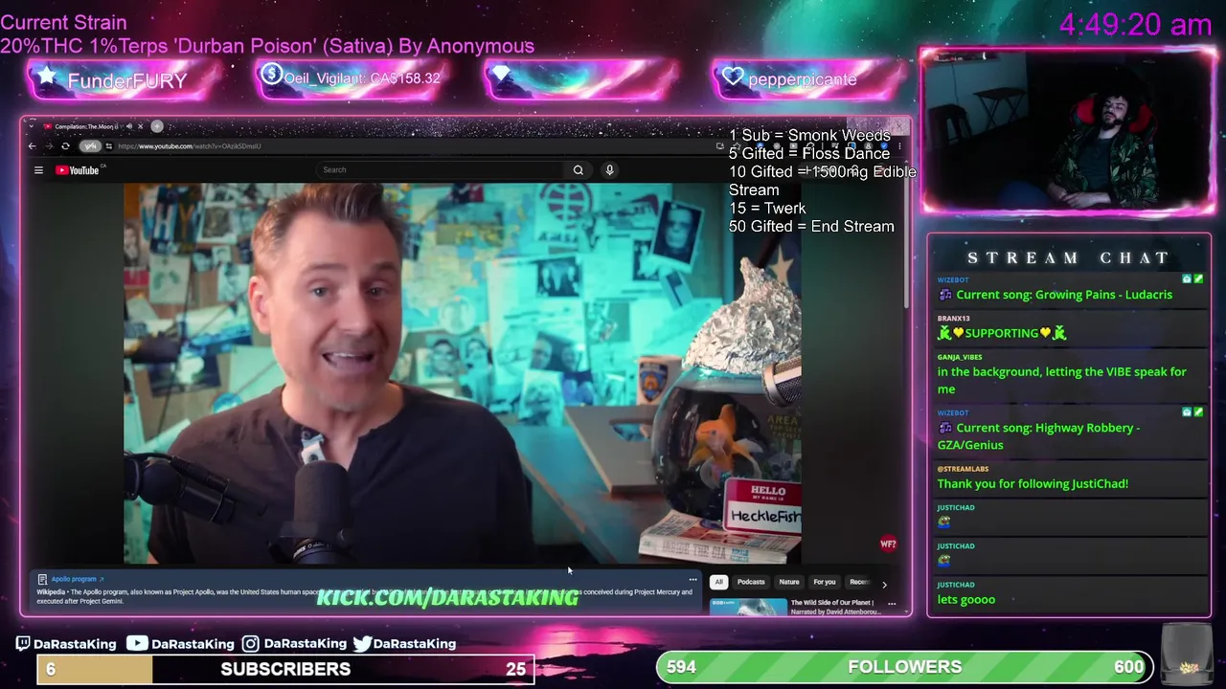This screenshot has height=689, width=1226.
Task: Click the YouTube search magnifier button
Action: click(x=578, y=170)
